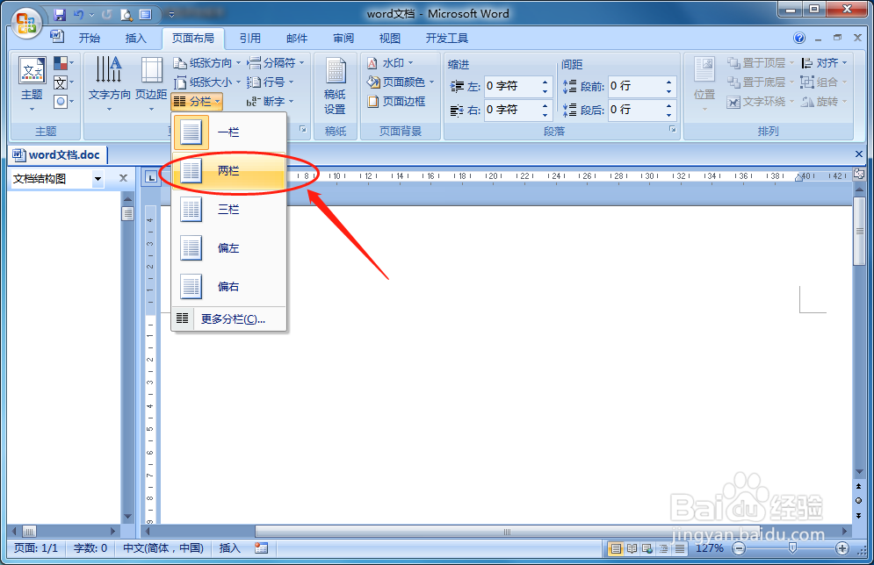Switch to the Insert (插入) tab

(x=135, y=39)
